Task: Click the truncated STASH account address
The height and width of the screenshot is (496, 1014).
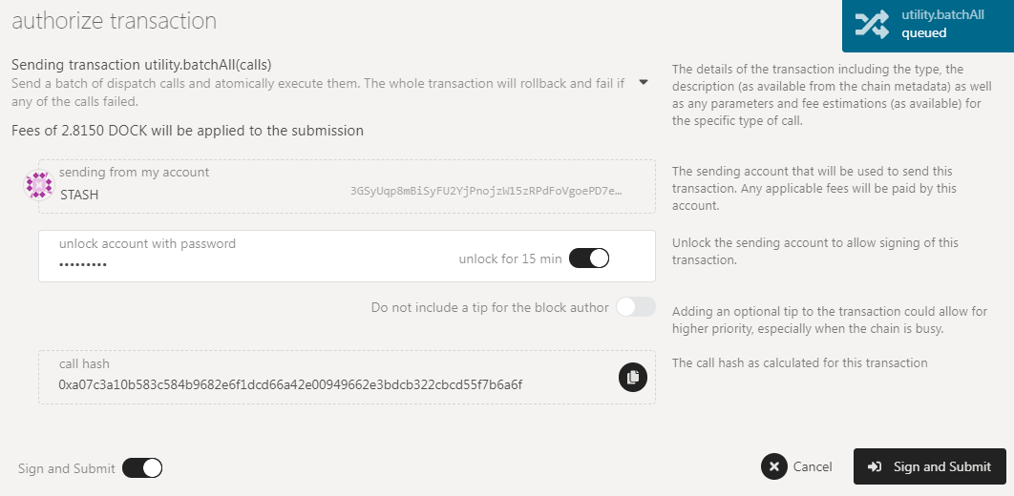Action: (x=486, y=191)
